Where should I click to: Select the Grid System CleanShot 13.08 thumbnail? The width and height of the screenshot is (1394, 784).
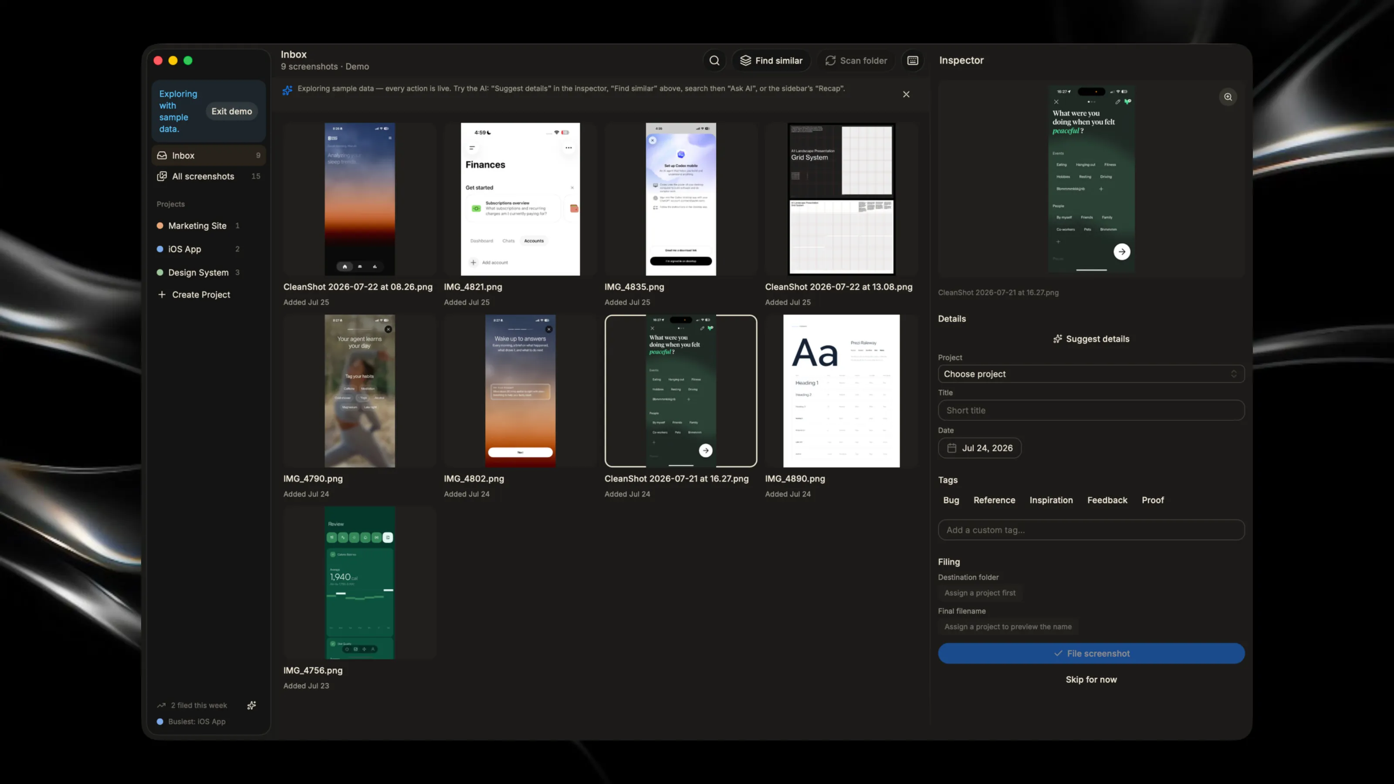coord(842,199)
